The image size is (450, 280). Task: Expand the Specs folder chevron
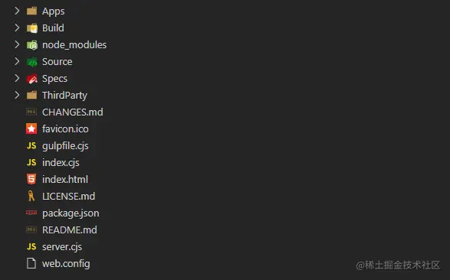point(17,78)
